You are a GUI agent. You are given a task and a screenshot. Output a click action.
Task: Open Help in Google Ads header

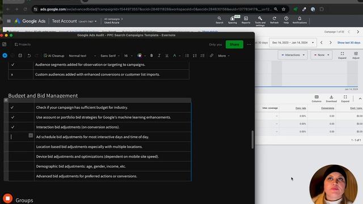[x=286, y=20]
